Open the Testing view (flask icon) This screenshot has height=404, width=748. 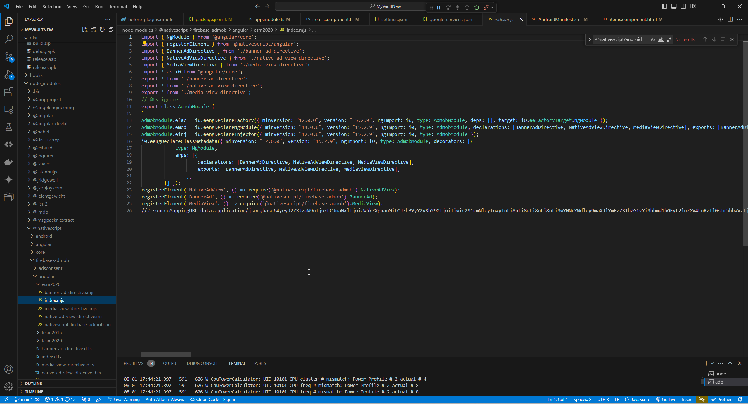tap(9, 127)
